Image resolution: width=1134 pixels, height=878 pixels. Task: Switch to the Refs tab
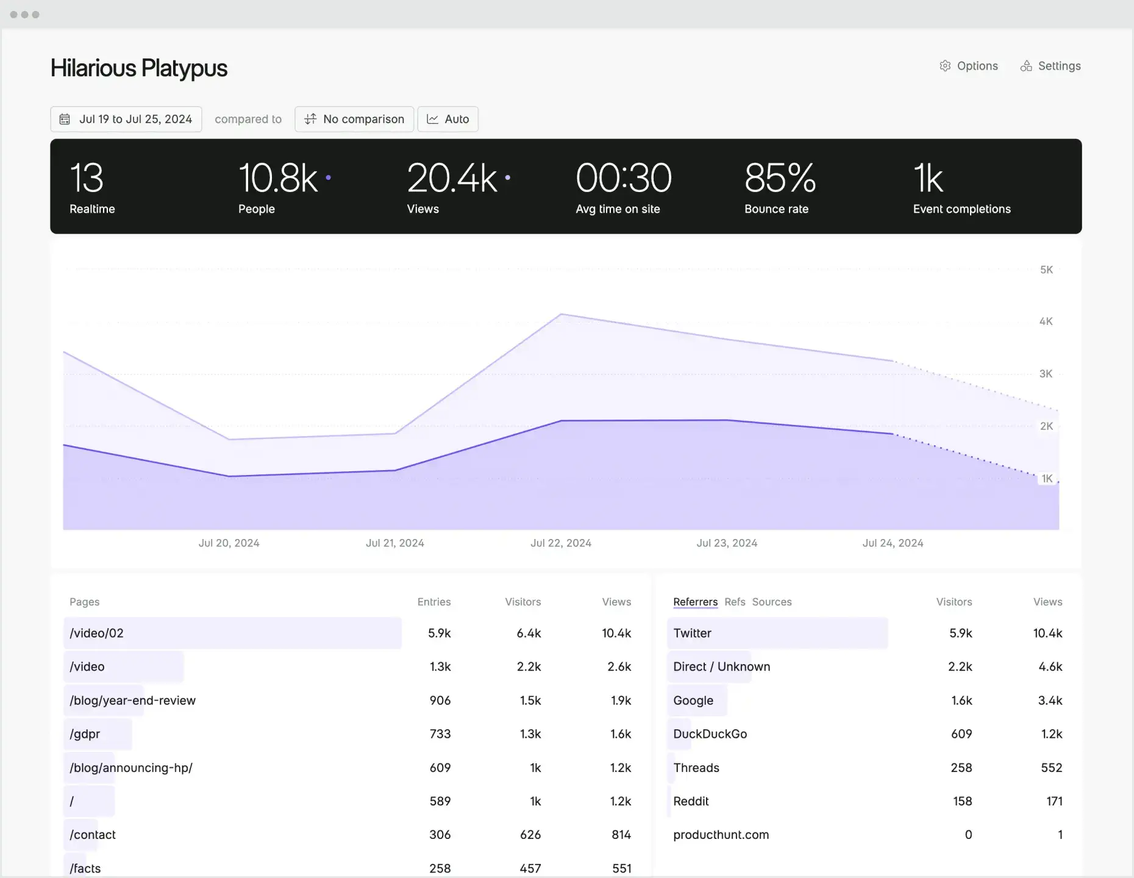pyautogui.click(x=735, y=602)
